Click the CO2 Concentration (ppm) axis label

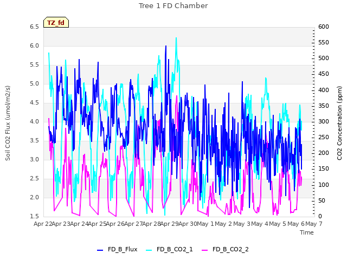[339, 123]
